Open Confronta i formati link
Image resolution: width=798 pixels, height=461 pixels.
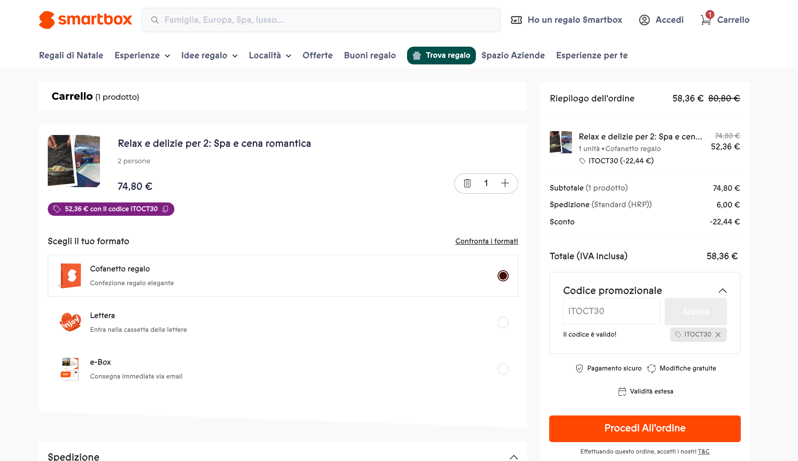click(x=486, y=241)
